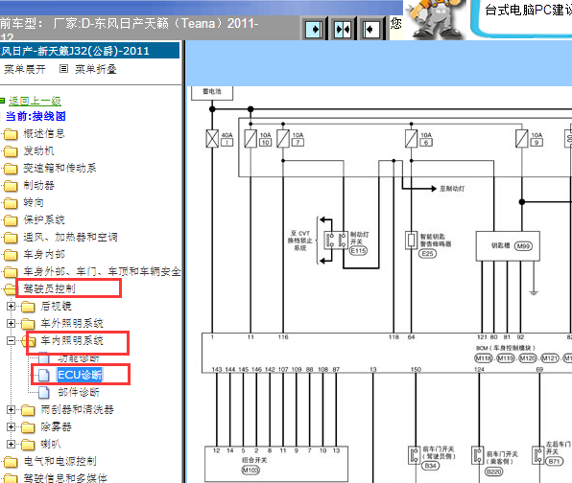Viewport: 572px width, 483px height.
Task: Click the 发动机 folder icon
Action: pos(11,151)
